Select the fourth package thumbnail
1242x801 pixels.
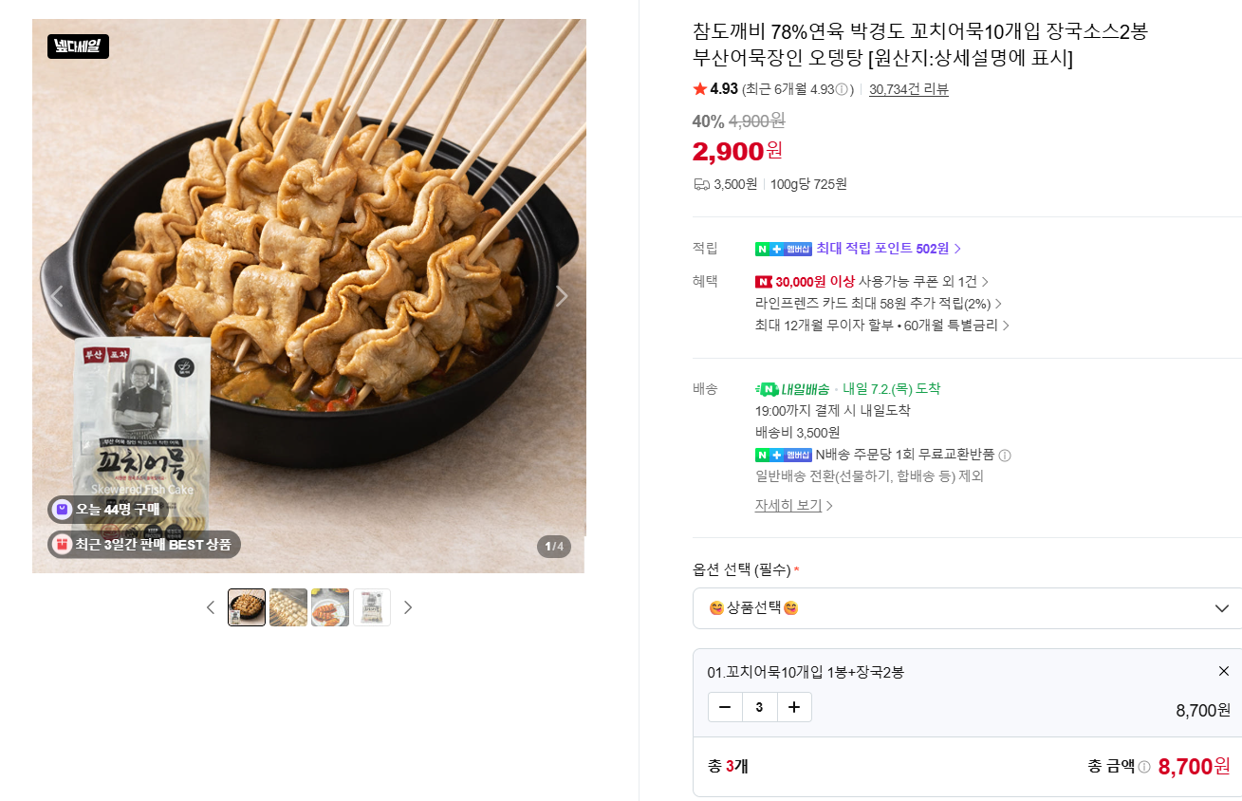[x=372, y=607]
